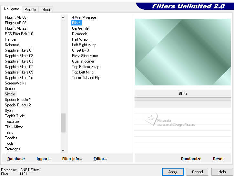234x176 pixels.
Task: Open Special Effects 1 category
Action: coord(18,100)
